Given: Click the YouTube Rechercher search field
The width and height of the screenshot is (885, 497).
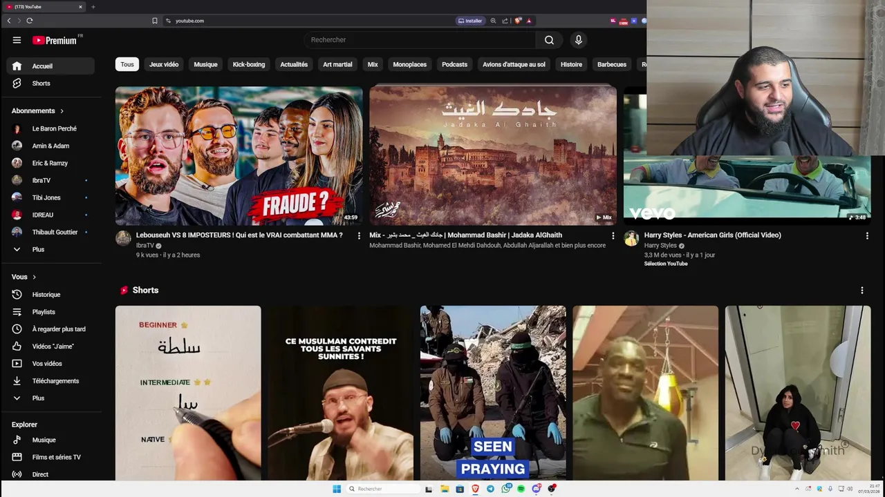Looking at the screenshot, I should pyautogui.click(x=420, y=40).
